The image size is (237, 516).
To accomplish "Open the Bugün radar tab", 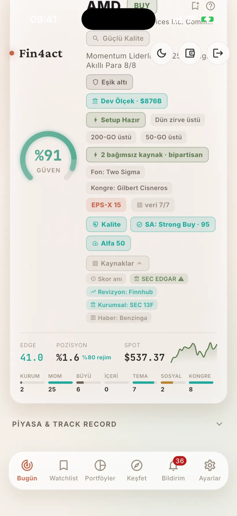I will (x=27, y=471).
